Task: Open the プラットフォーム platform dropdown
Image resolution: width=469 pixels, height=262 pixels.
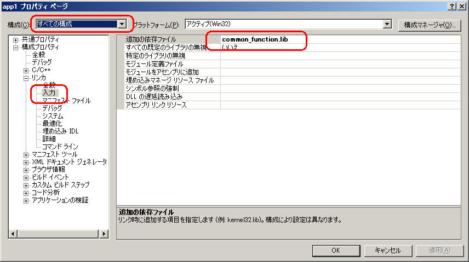Action: click(387, 24)
